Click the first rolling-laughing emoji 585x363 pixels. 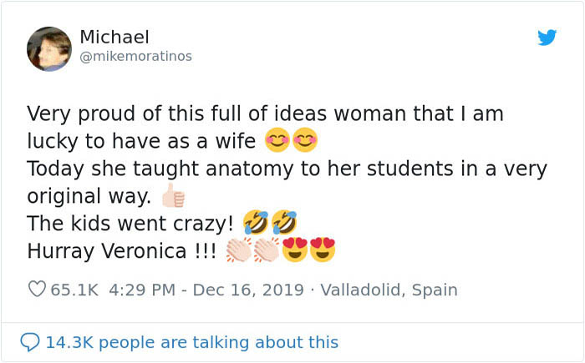coord(256,223)
